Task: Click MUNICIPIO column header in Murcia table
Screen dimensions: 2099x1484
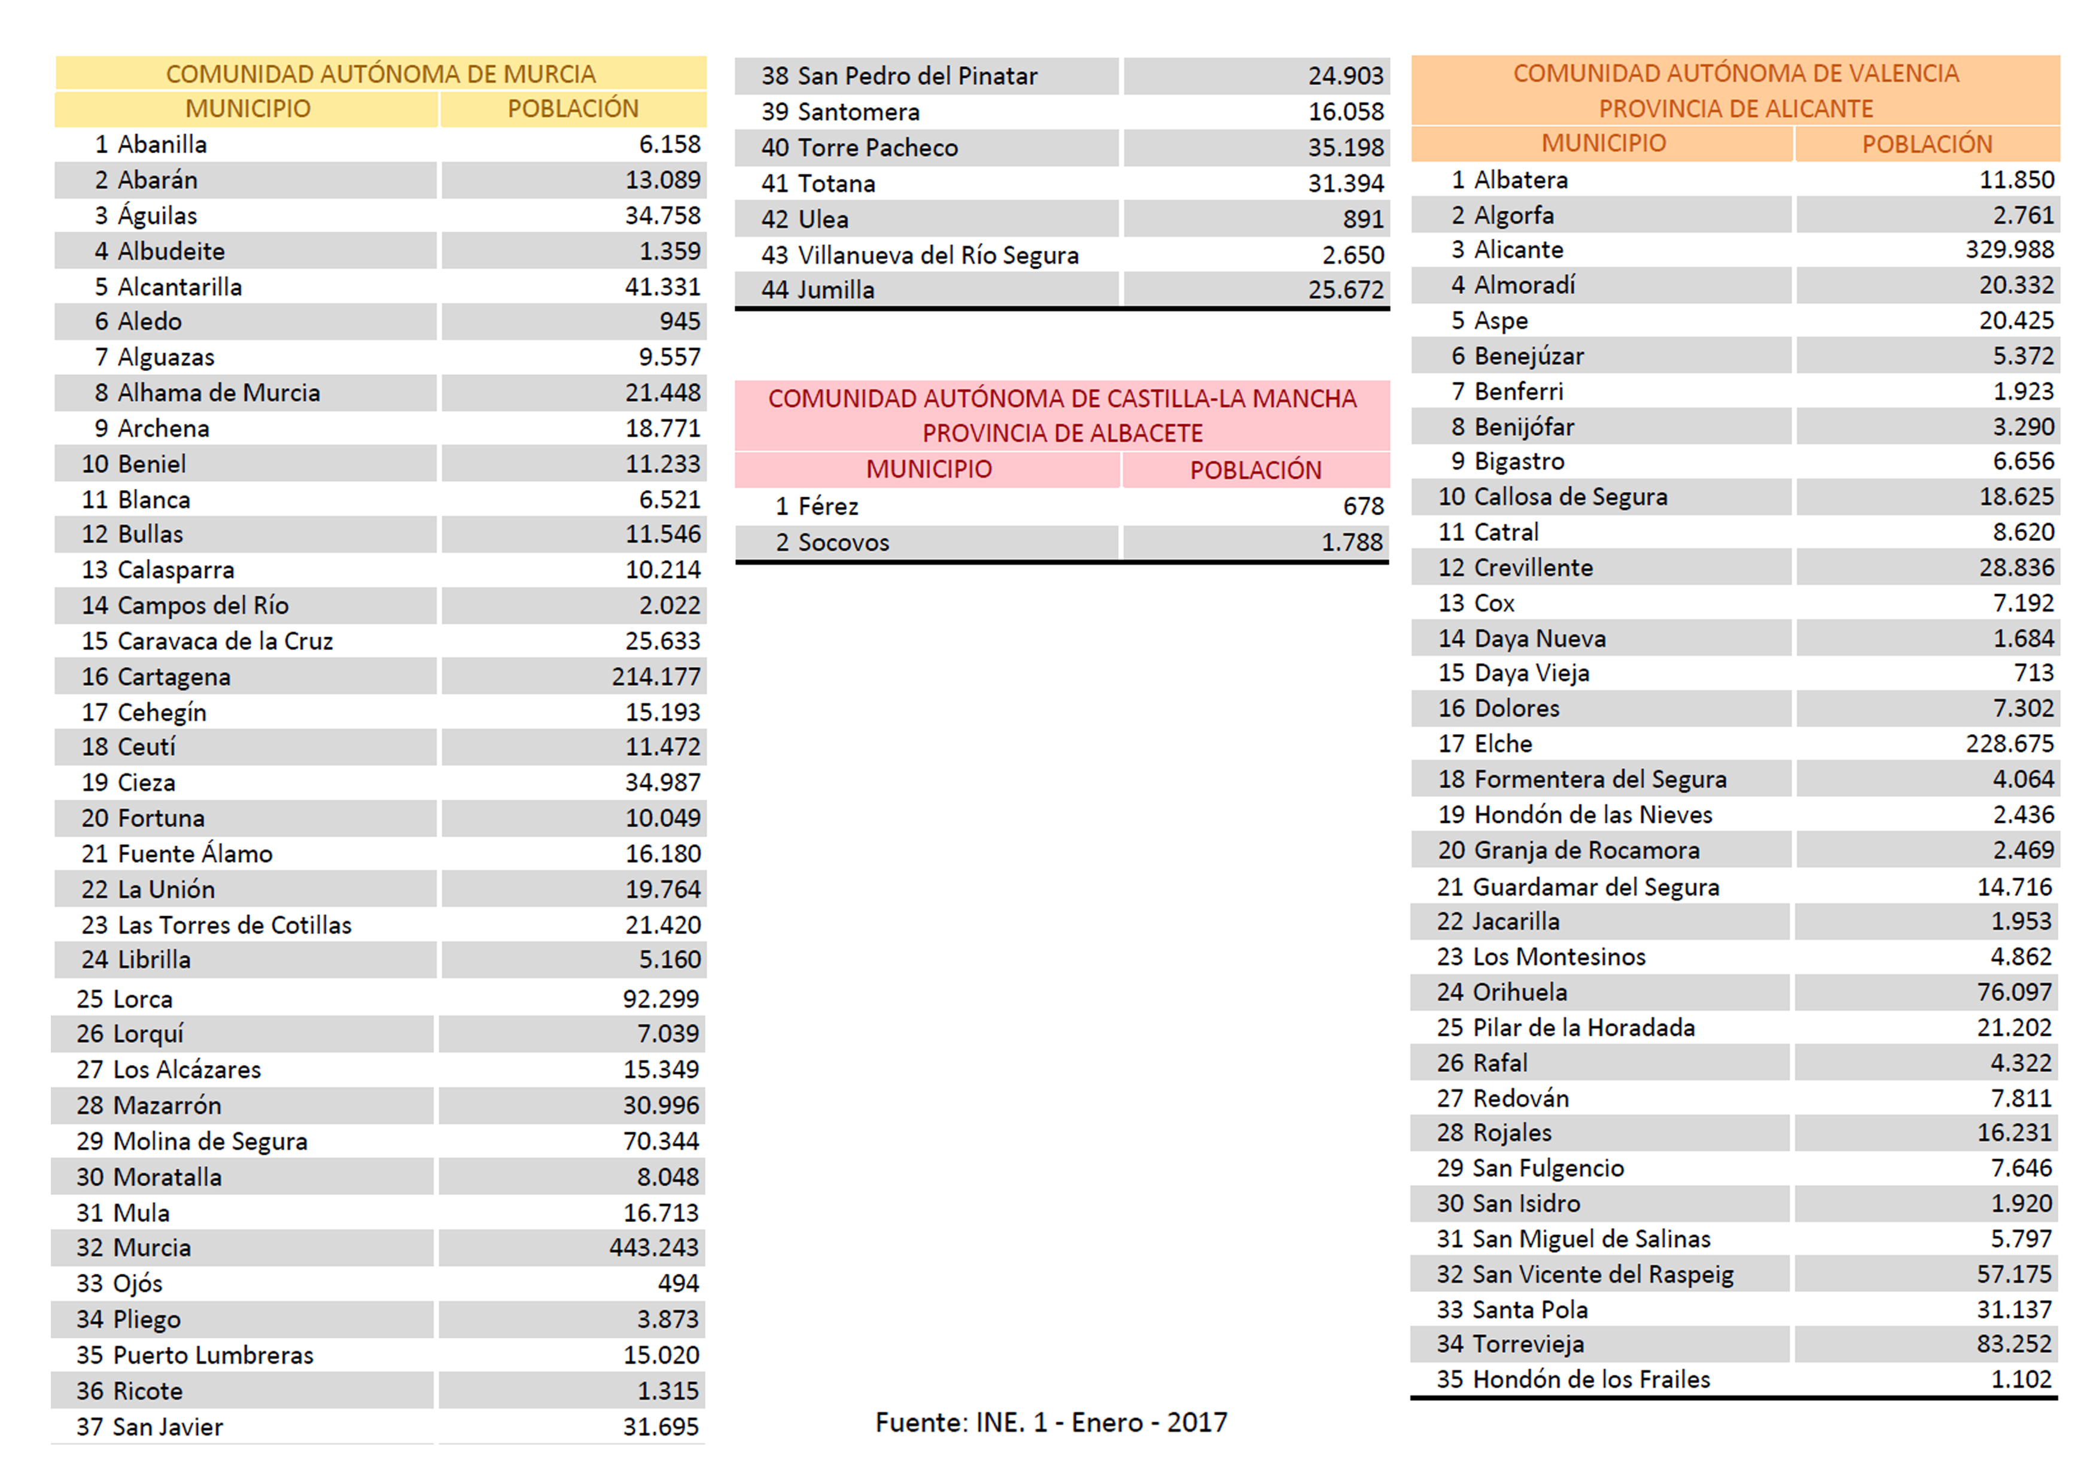Action: 248,109
